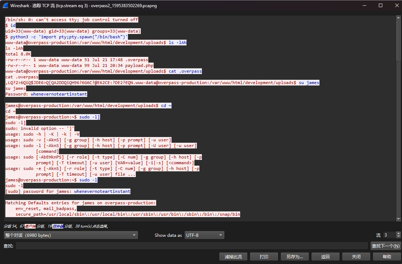Click the 'cd ~' command after james prompt
Image resolution: width=402 pixels, height=264 pixels.
pos(166,106)
